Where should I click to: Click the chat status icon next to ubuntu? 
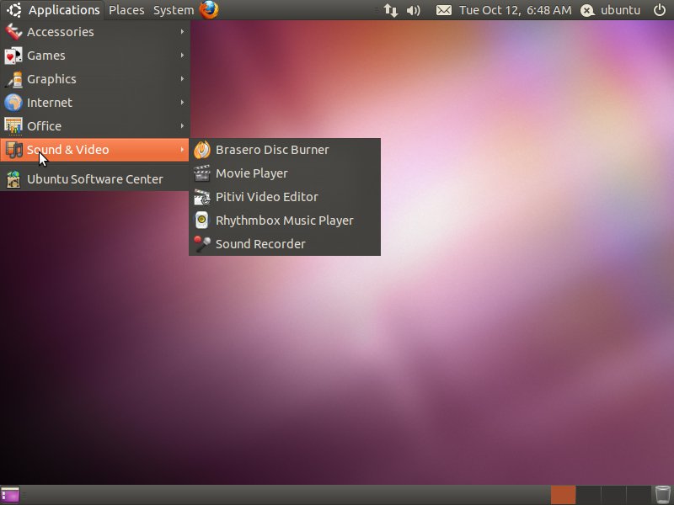tap(587, 10)
